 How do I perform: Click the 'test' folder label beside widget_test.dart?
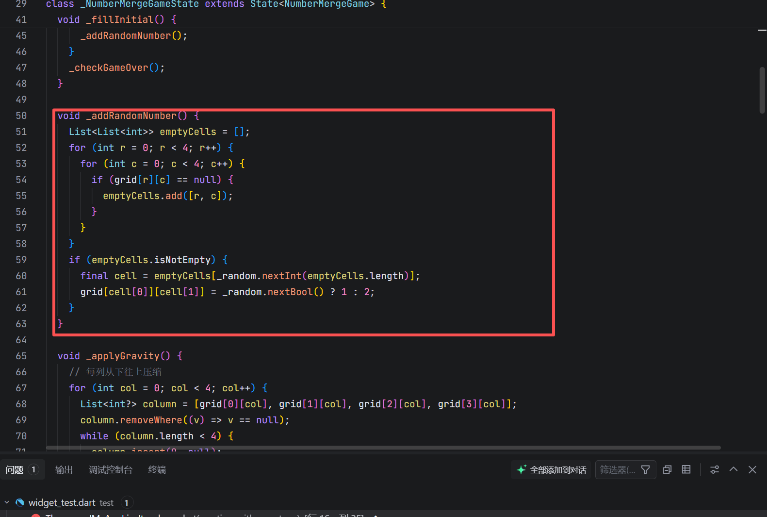coord(106,503)
